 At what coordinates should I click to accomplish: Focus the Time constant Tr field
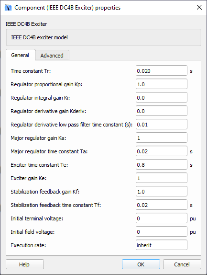pyautogui.click(x=161, y=71)
